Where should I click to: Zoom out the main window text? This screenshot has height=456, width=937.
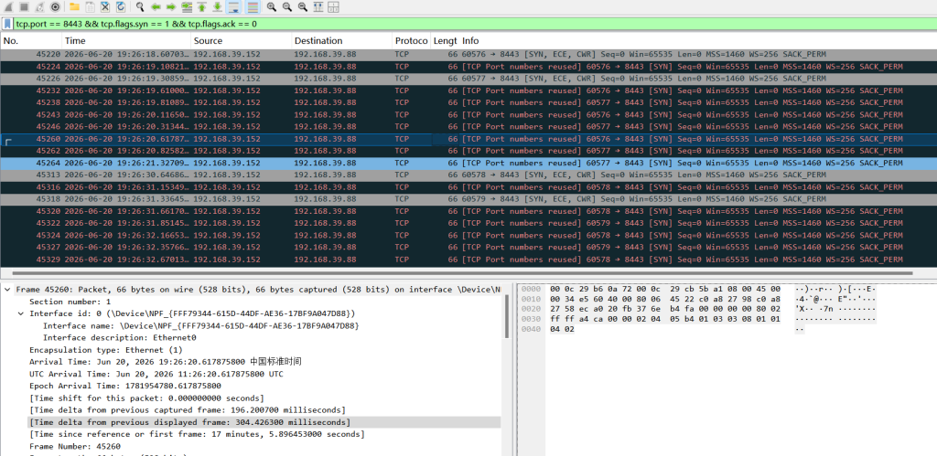click(x=286, y=7)
